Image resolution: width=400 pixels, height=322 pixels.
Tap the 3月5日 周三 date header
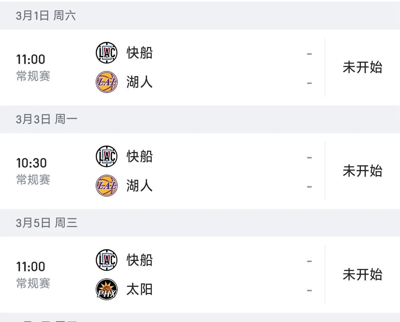click(x=47, y=223)
